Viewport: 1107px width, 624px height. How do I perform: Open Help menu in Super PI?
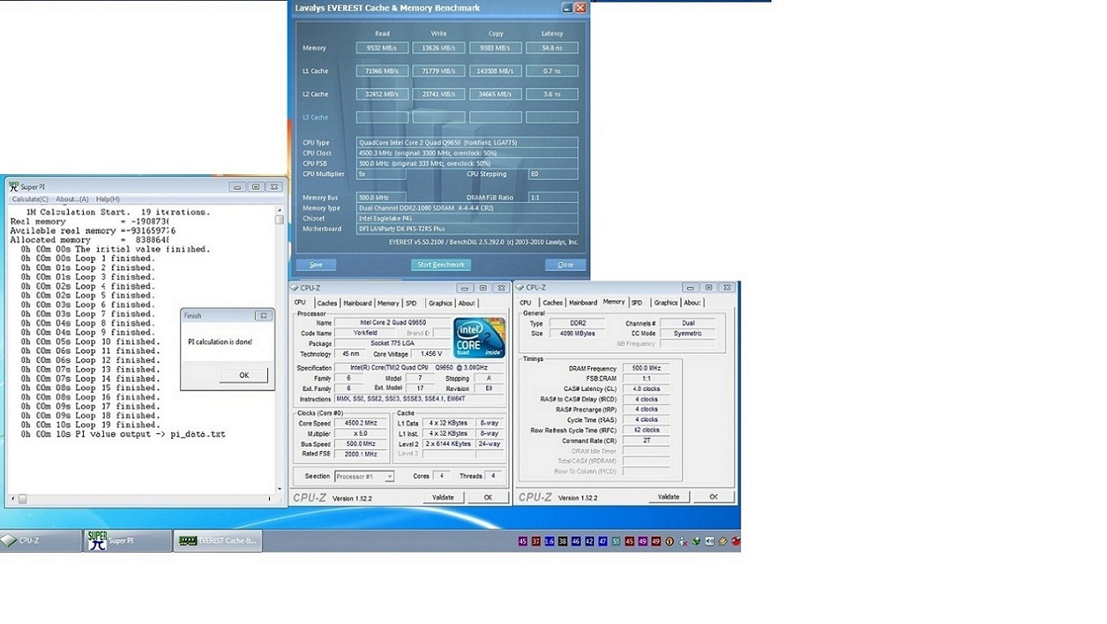pyautogui.click(x=107, y=199)
